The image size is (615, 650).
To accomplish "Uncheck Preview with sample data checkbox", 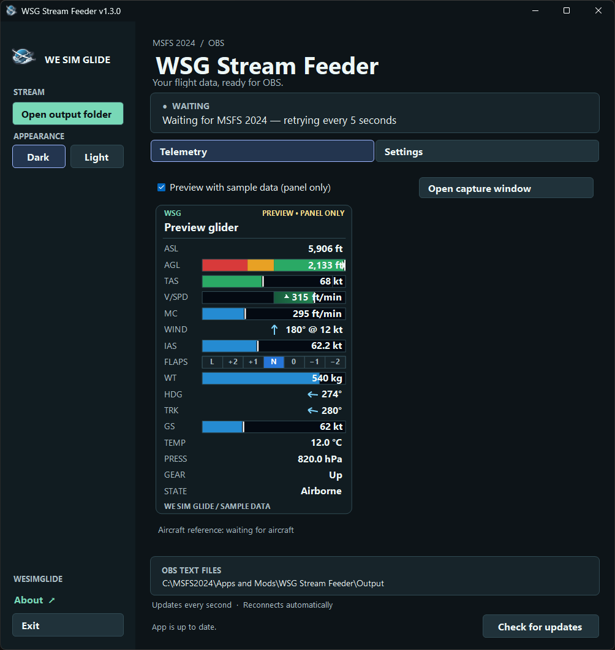I will (x=162, y=188).
